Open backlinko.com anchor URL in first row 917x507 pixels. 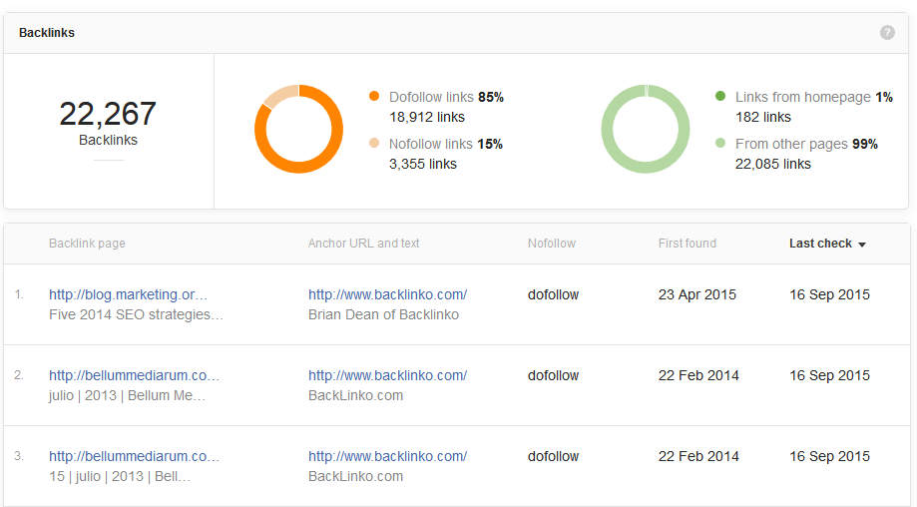pyautogui.click(x=387, y=294)
